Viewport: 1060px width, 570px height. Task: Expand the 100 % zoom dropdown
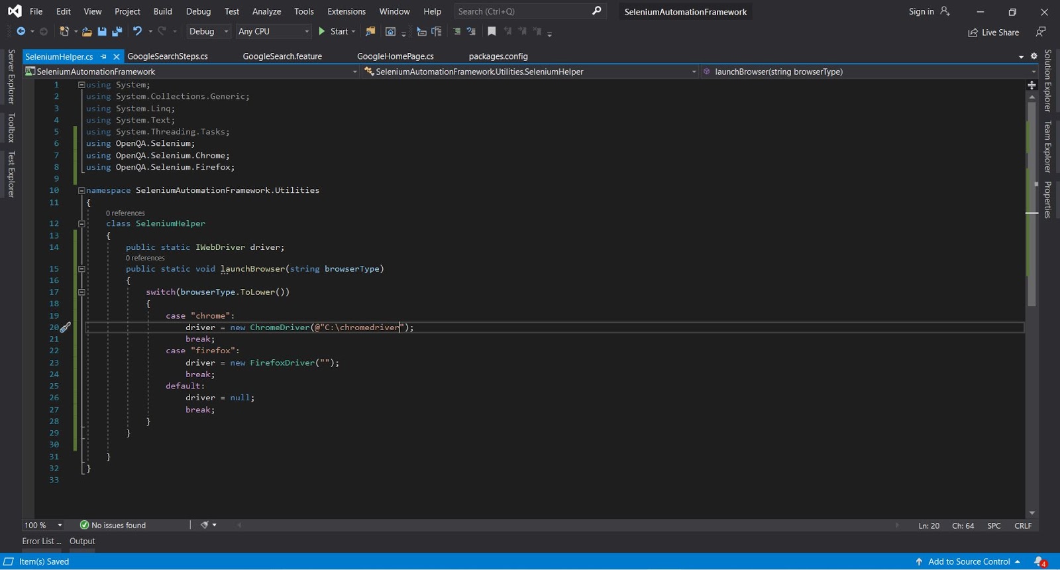pos(60,526)
